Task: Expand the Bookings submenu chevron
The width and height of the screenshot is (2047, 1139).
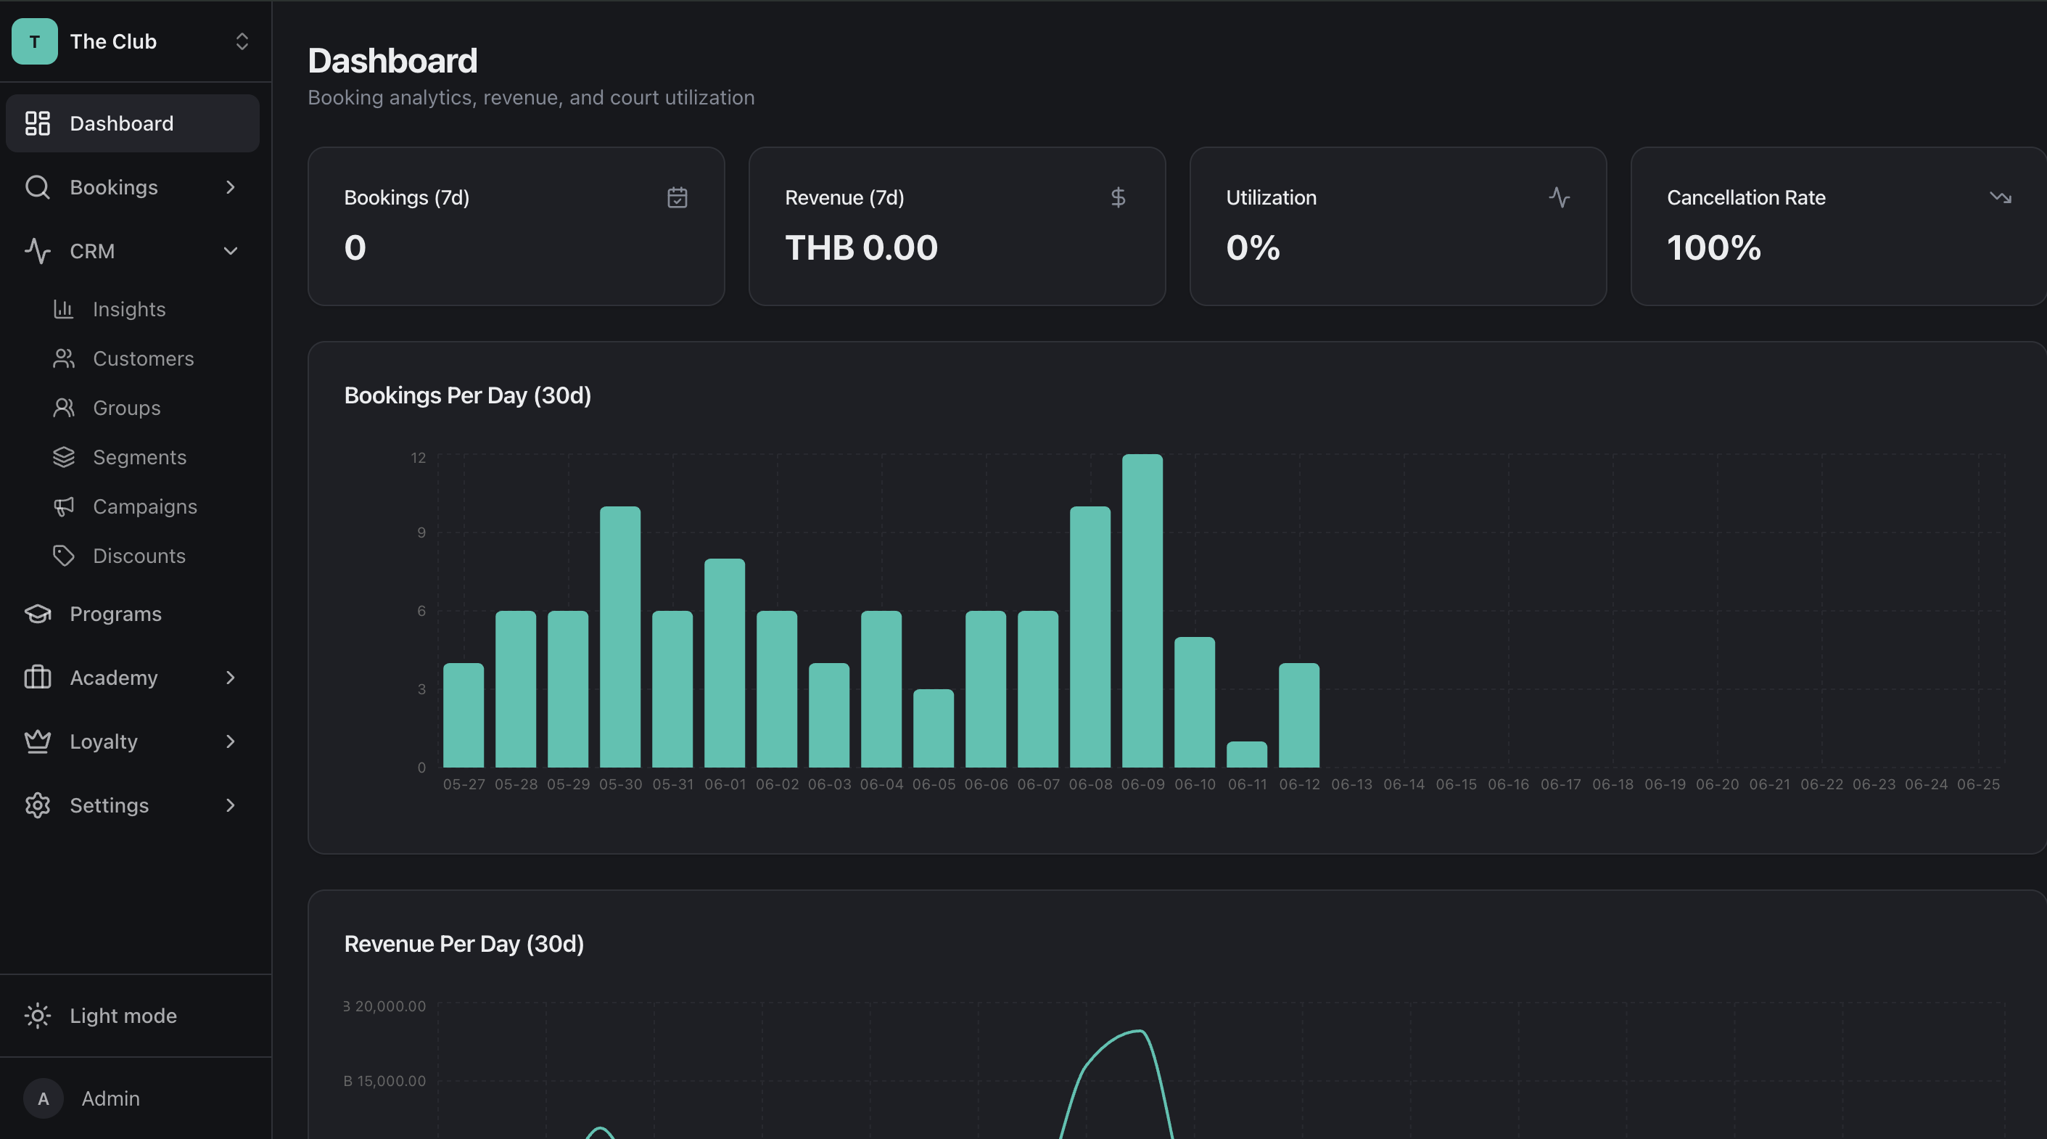Action: [x=231, y=186]
